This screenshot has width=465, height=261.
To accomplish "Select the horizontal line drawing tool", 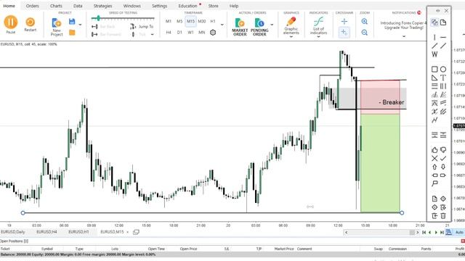I will tap(443, 37).
